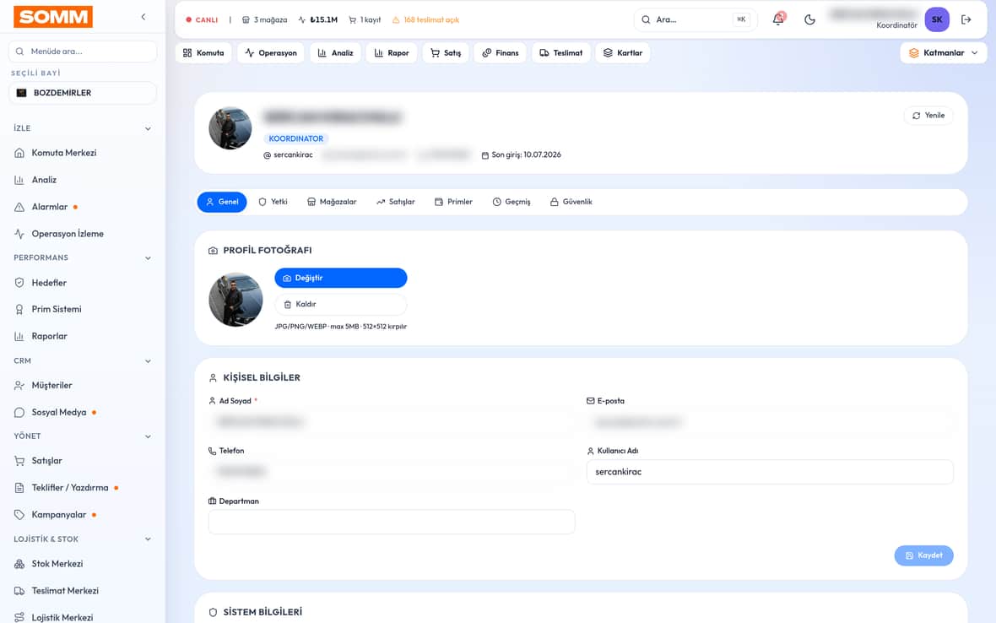
Task: Click the ₺15.1M revenue status entry
Action: [x=318, y=19]
